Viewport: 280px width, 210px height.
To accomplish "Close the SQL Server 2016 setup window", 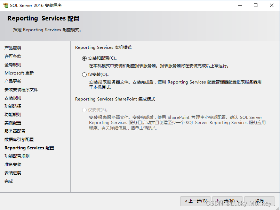I will click(271, 5).
